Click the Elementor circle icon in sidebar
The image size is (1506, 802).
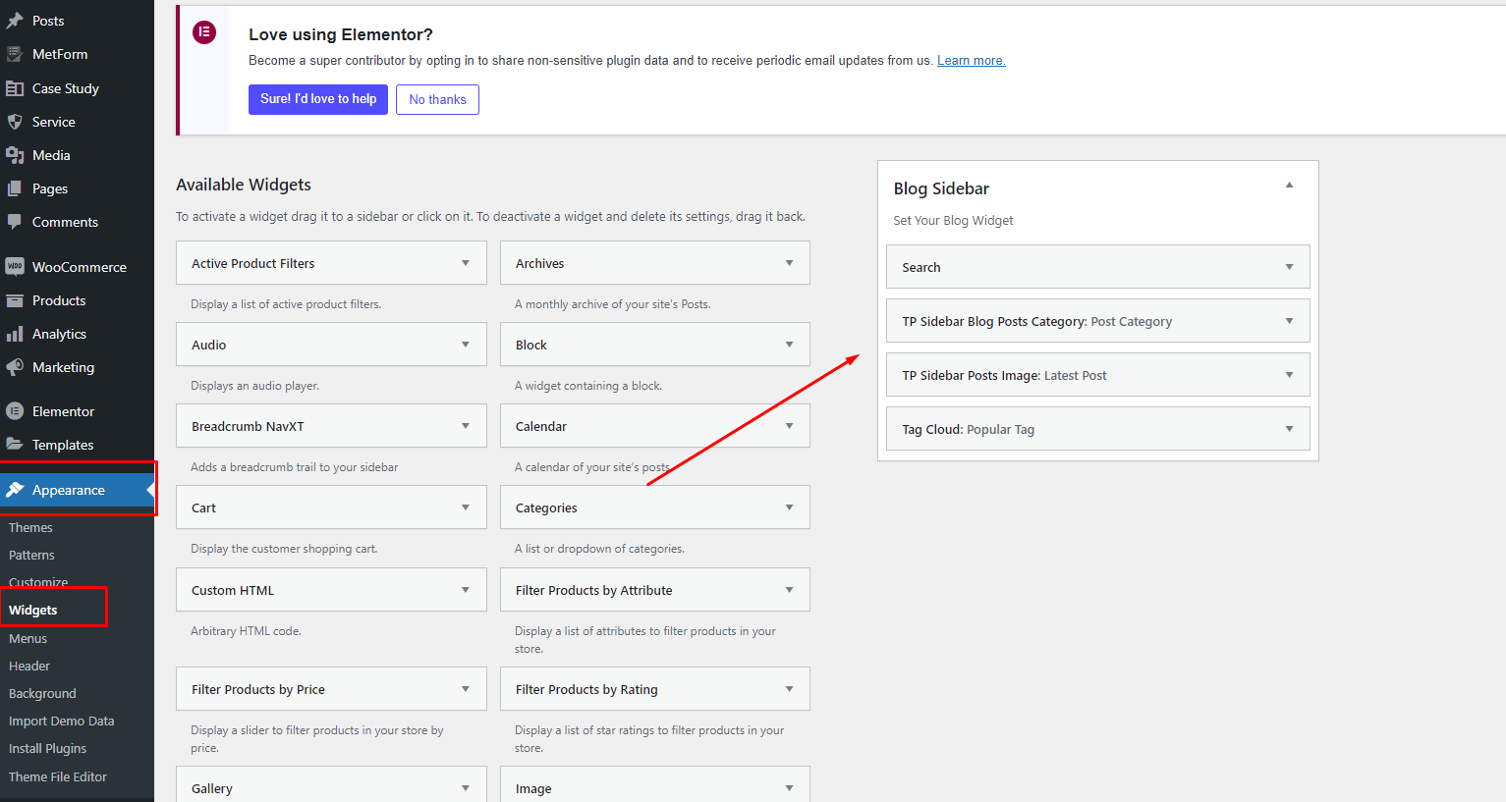(x=15, y=411)
